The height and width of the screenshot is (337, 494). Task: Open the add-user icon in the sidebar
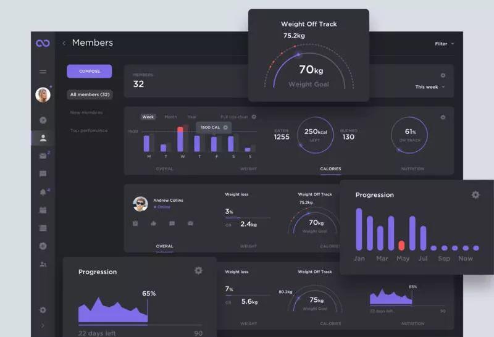click(43, 264)
